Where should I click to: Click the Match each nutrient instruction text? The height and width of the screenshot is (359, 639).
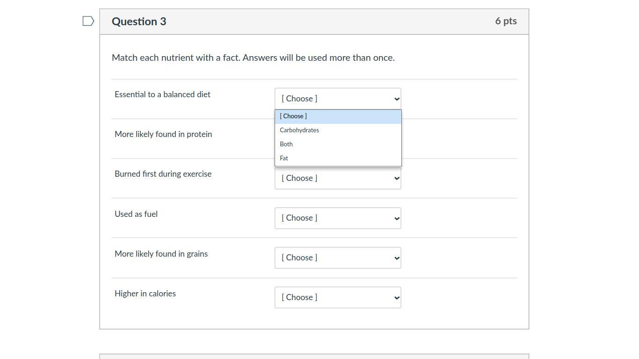(253, 58)
